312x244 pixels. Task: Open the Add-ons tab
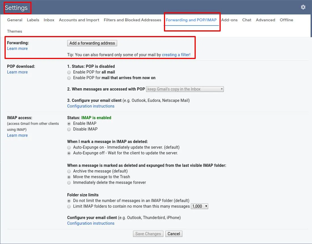tap(229, 20)
